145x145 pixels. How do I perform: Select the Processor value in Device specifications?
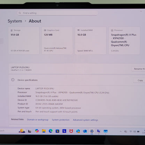[x=72, y=93]
